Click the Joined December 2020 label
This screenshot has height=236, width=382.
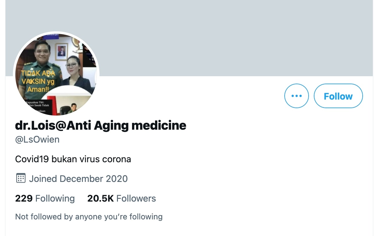[78, 178]
